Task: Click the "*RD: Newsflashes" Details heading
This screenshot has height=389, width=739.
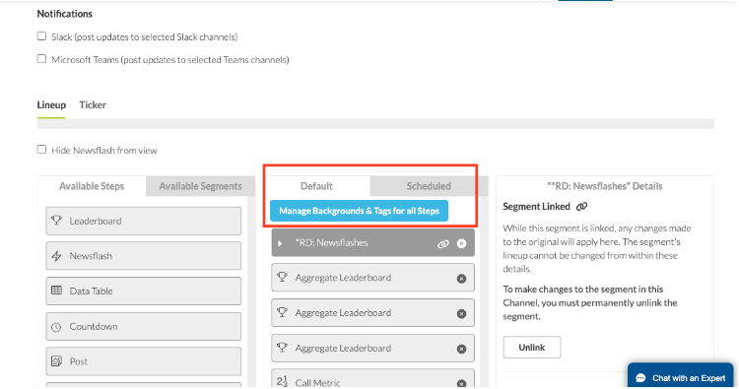Action: (605, 186)
